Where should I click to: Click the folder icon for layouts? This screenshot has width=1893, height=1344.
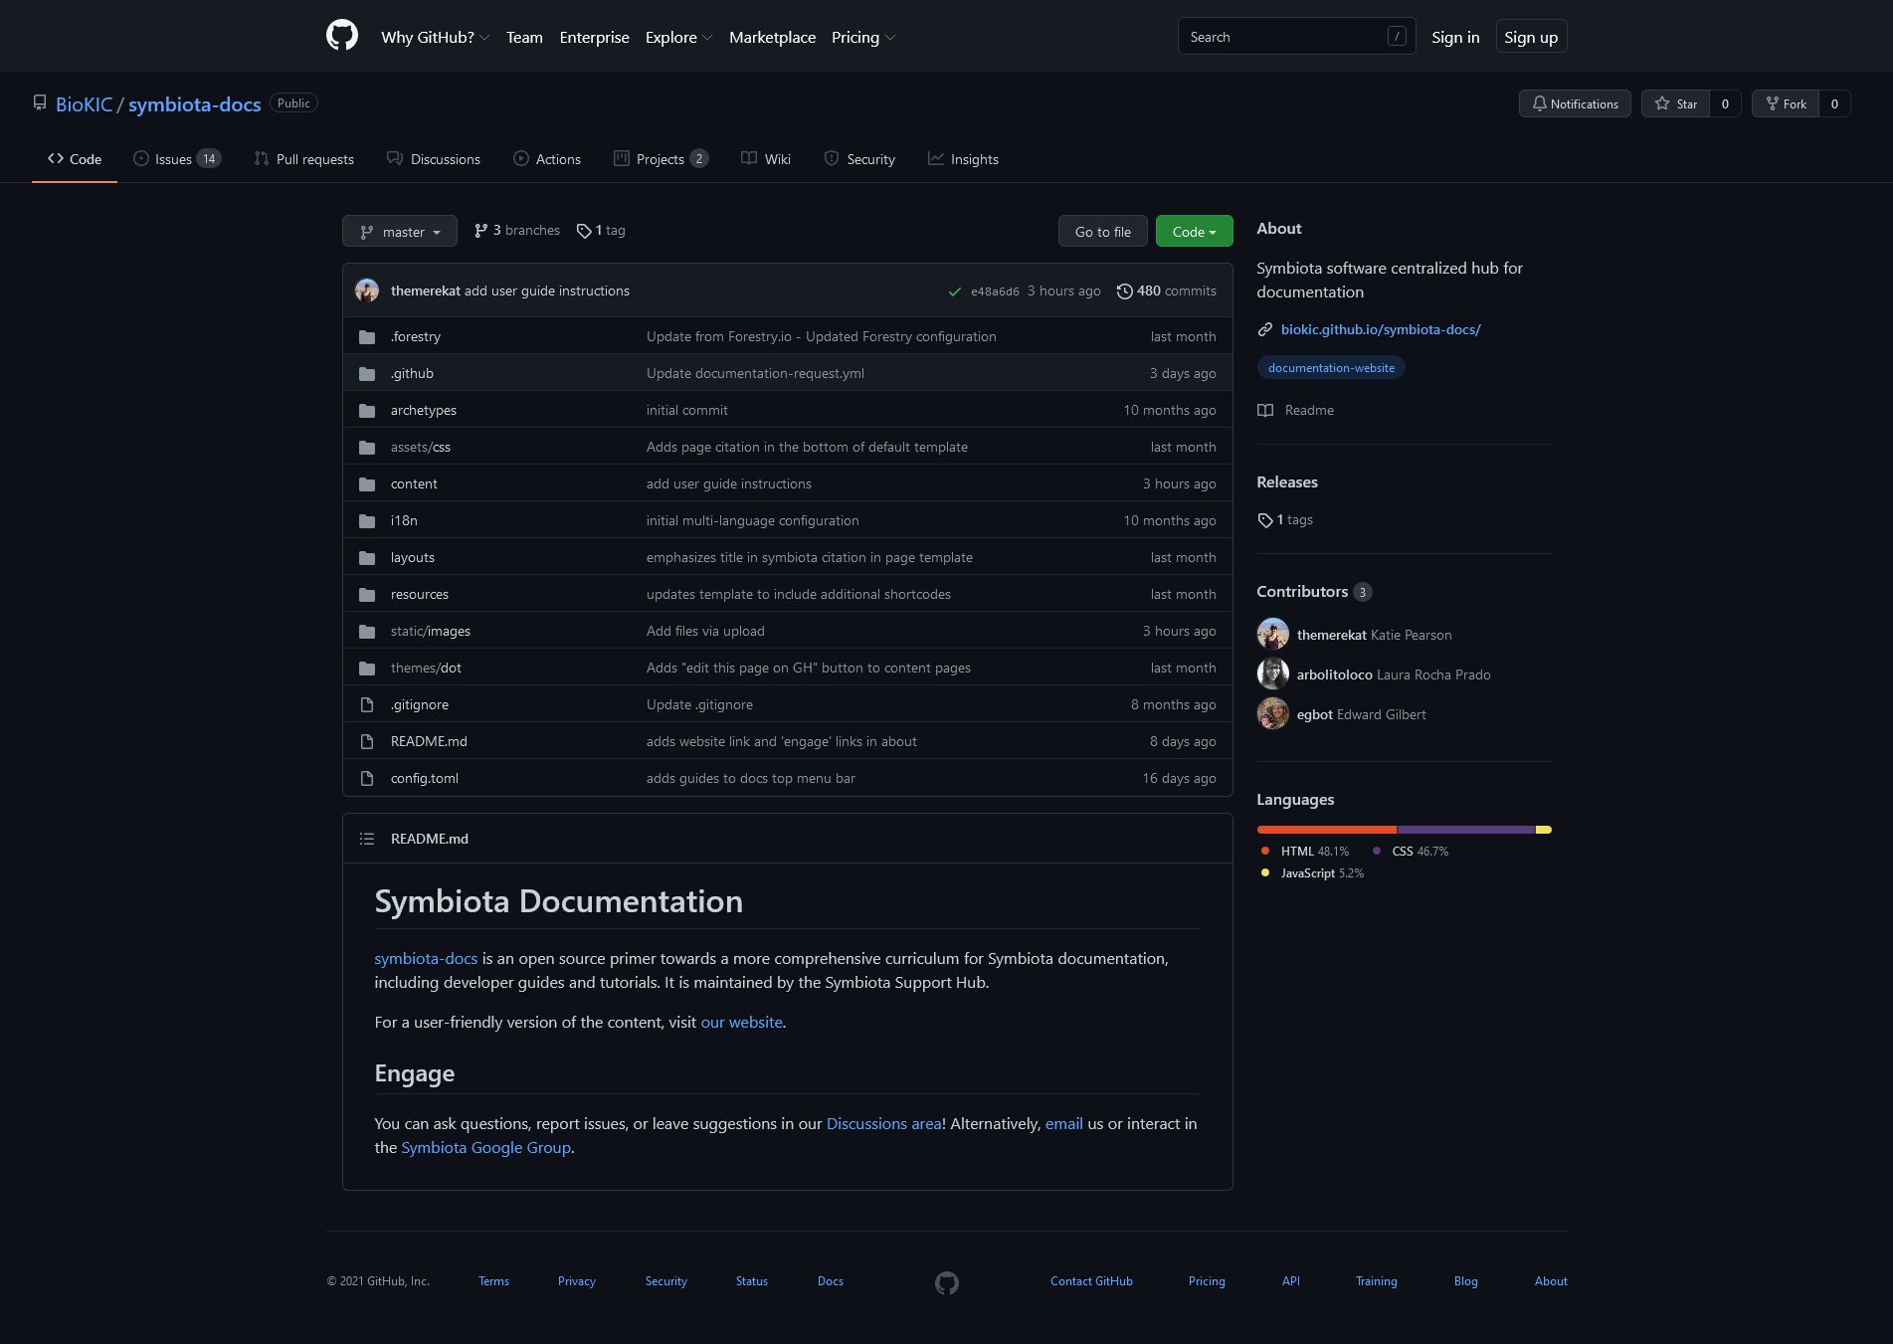(x=367, y=557)
